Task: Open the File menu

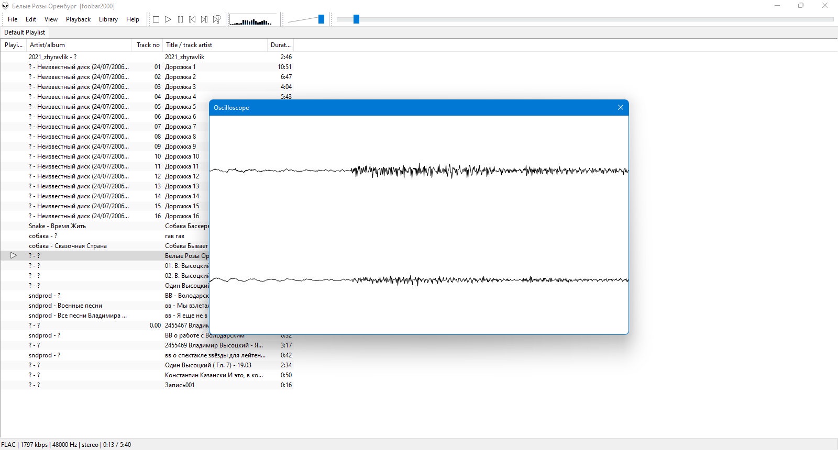Action: (x=13, y=19)
